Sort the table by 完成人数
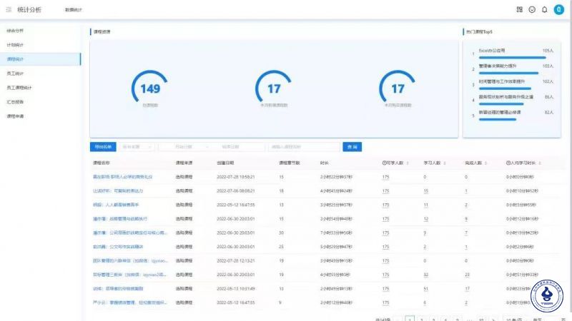The image size is (572, 321). (486, 163)
